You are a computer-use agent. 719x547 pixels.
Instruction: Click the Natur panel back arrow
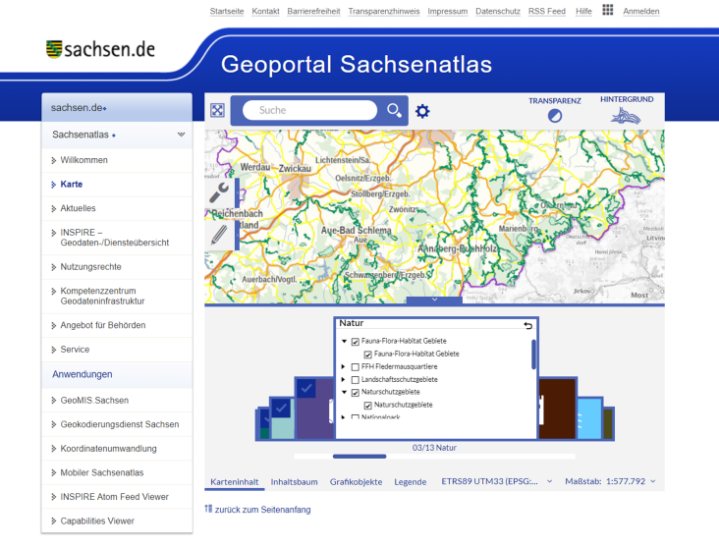[x=528, y=325]
